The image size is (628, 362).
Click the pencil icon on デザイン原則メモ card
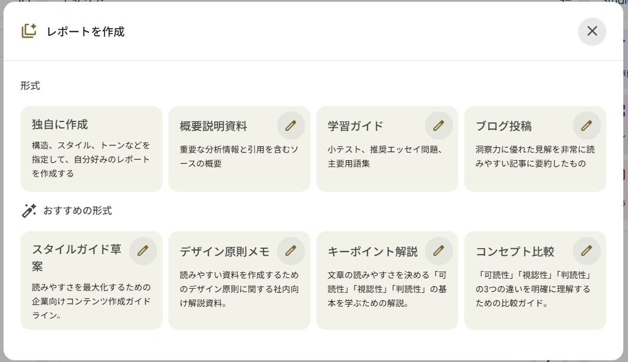(x=291, y=251)
